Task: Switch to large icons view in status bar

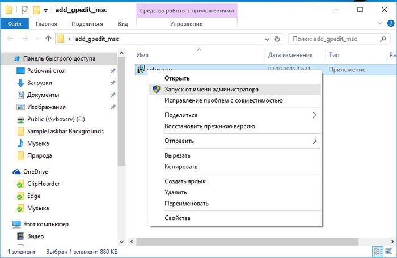Action: (x=388, y=251)
